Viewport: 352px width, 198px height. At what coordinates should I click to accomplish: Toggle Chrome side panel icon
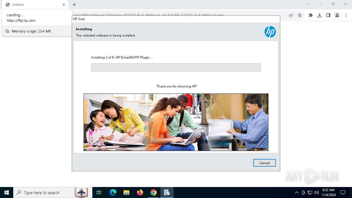[x=328, y=15]
